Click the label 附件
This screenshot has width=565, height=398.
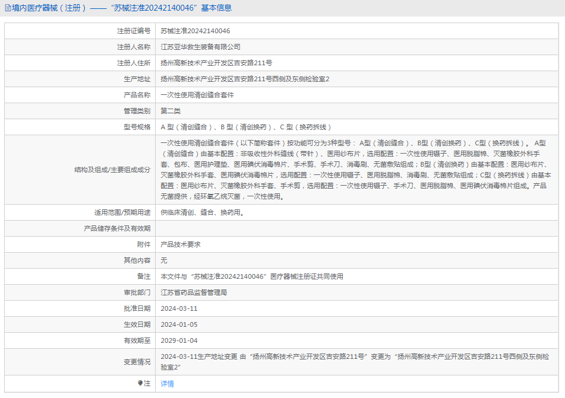coord(144,244)
